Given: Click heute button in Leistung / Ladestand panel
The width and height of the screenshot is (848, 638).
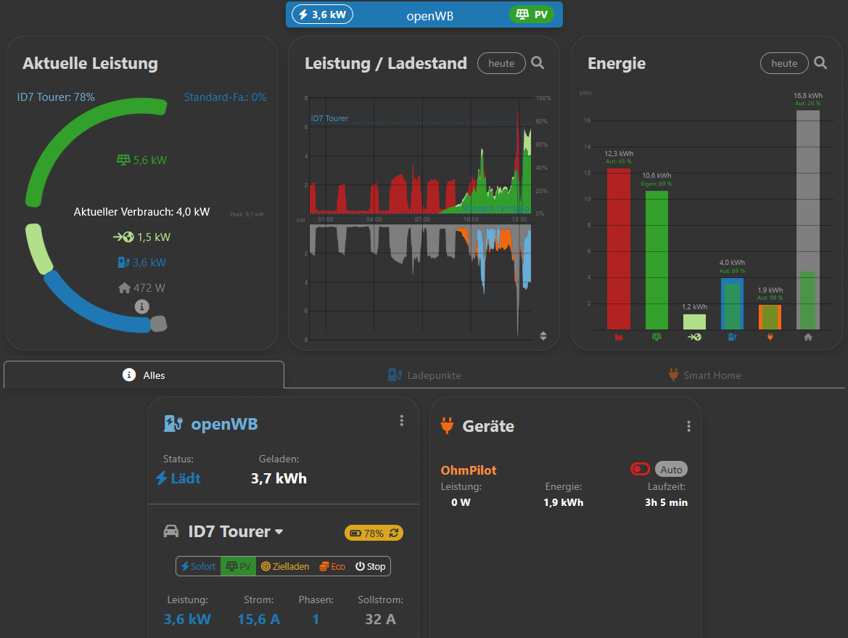Looking at the screenshot, I should [501, 63].
